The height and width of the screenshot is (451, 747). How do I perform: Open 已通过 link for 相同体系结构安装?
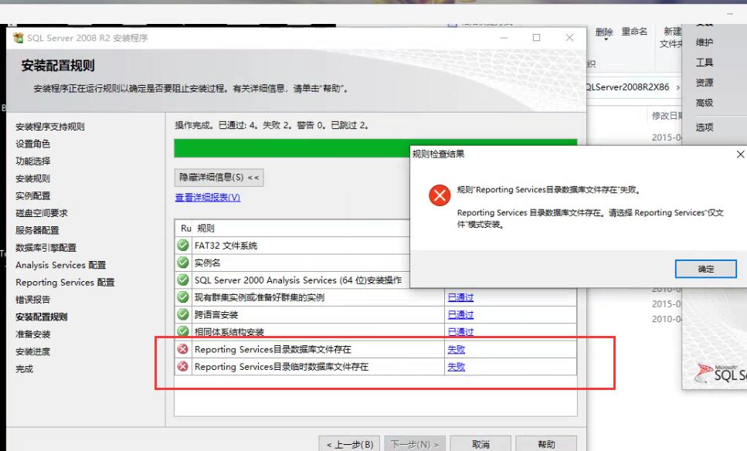pos(460,332)
